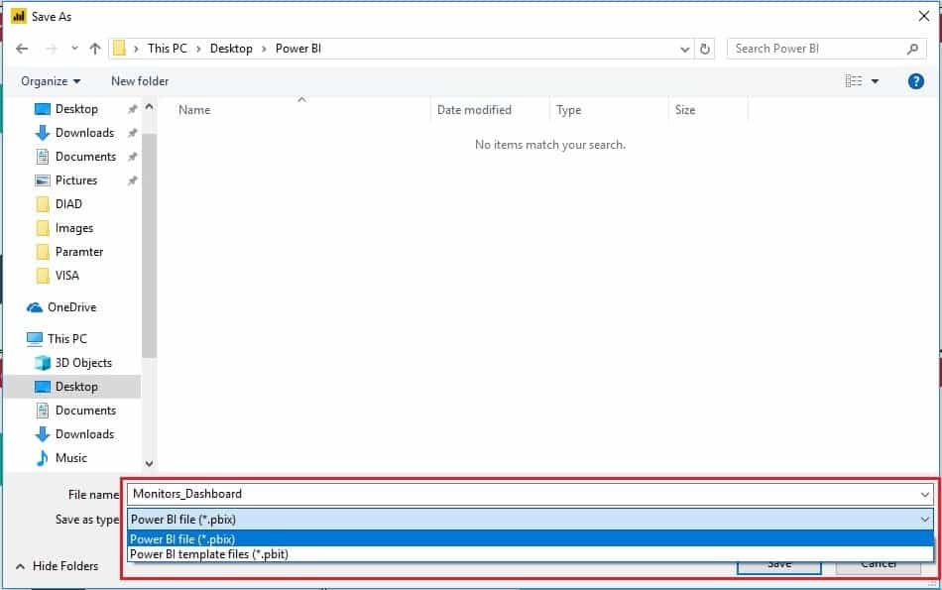942x590 pixels.
Task: Go up one folder level
Action: tap(95, 49)
